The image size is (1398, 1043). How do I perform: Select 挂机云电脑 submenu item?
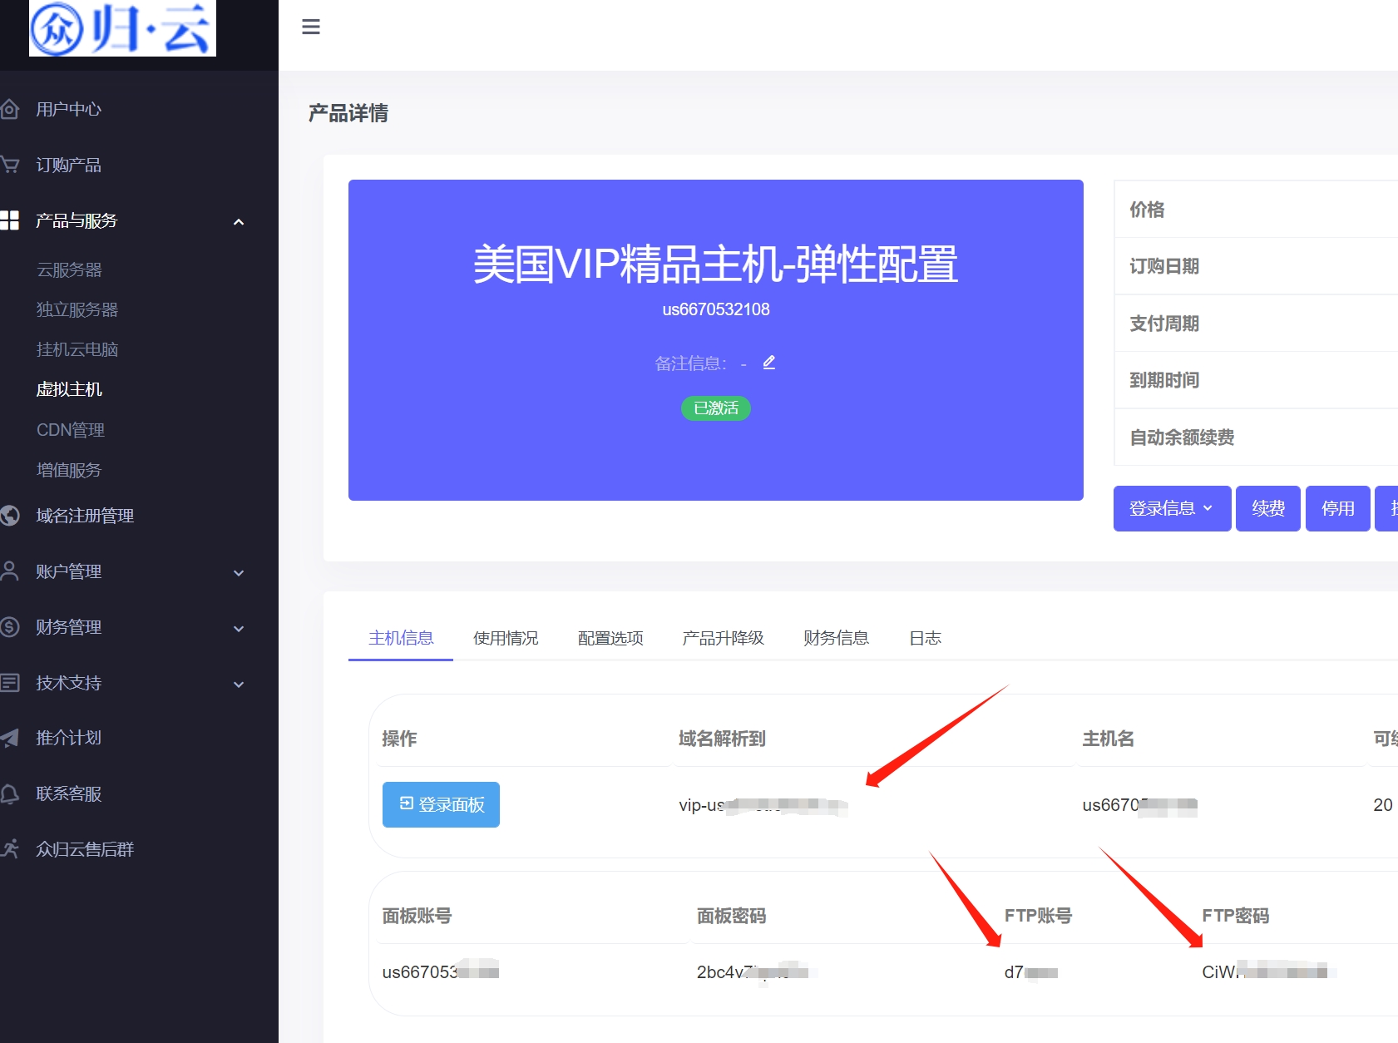point(77,349)
